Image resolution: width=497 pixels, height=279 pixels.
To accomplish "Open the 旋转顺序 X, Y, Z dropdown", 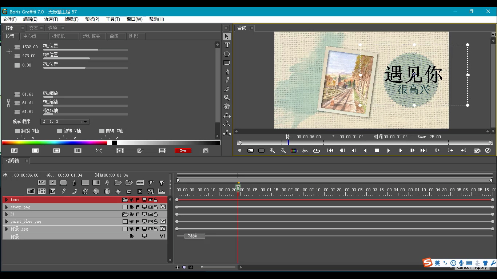I will coord(65,122).
